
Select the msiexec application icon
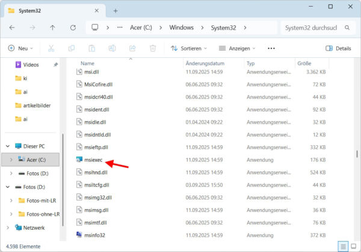click(79, 160)
